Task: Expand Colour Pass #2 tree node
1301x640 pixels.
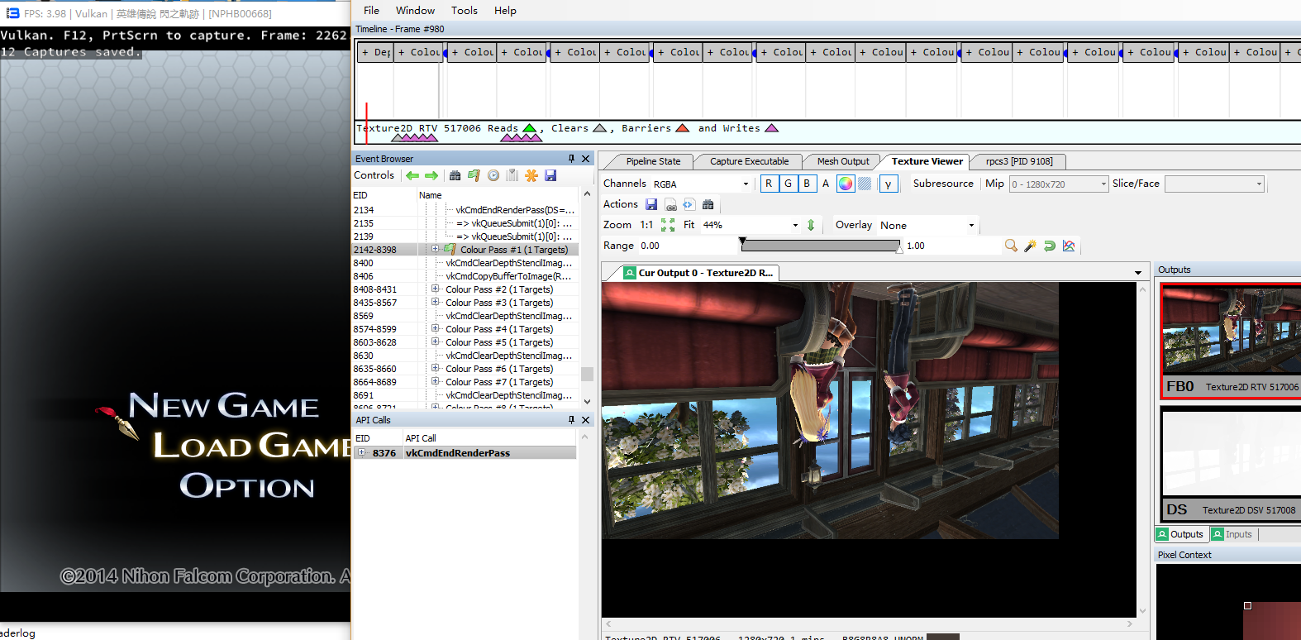Action: coord(436,289)
